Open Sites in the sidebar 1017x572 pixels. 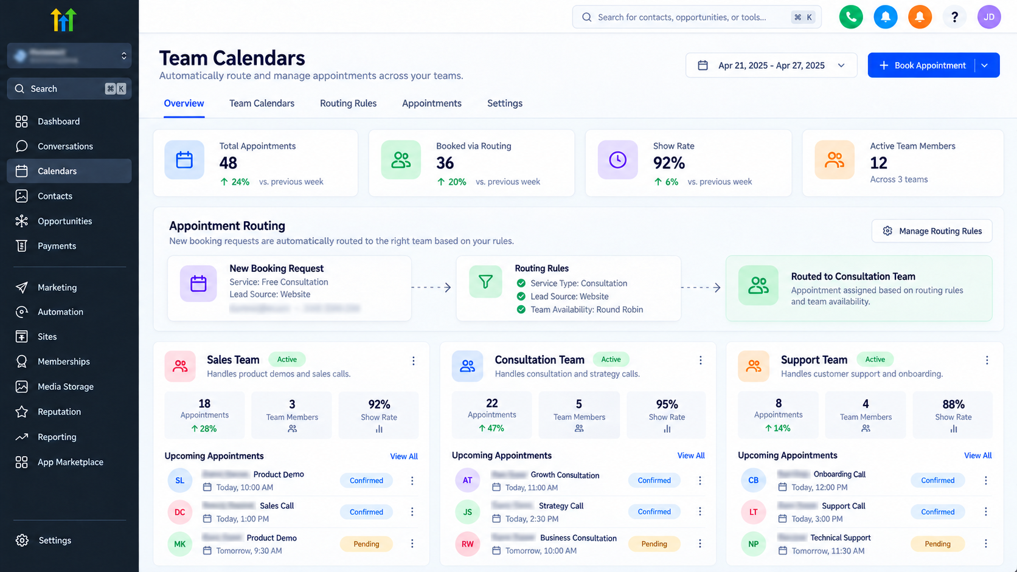[69, 336]
